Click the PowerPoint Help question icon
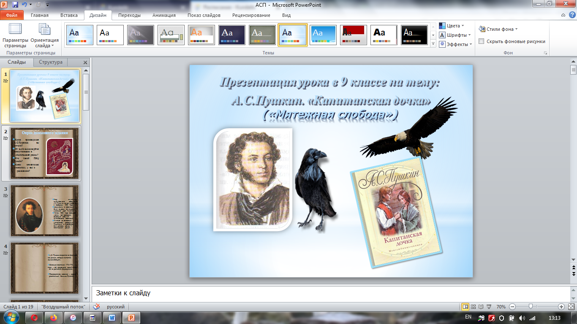The width and height of the screenshot is (577, 324). [572, 15]
